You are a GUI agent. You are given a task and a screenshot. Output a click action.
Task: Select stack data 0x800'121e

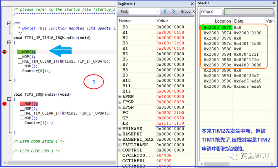pos(246,60)
